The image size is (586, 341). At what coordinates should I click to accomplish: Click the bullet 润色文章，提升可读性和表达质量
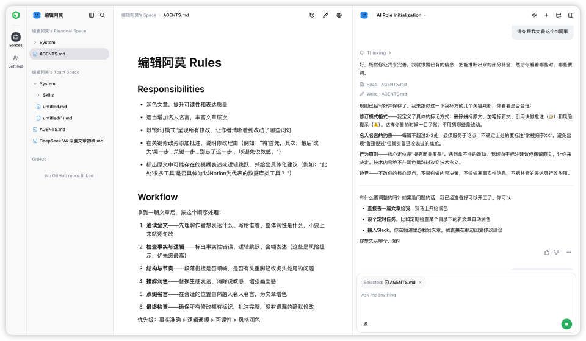tap(187, 105)
